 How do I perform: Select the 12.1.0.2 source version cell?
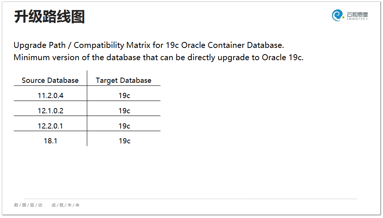point(50,111)
